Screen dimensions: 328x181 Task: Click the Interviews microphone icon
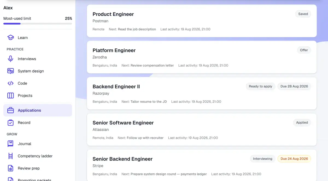pos(10,59)
